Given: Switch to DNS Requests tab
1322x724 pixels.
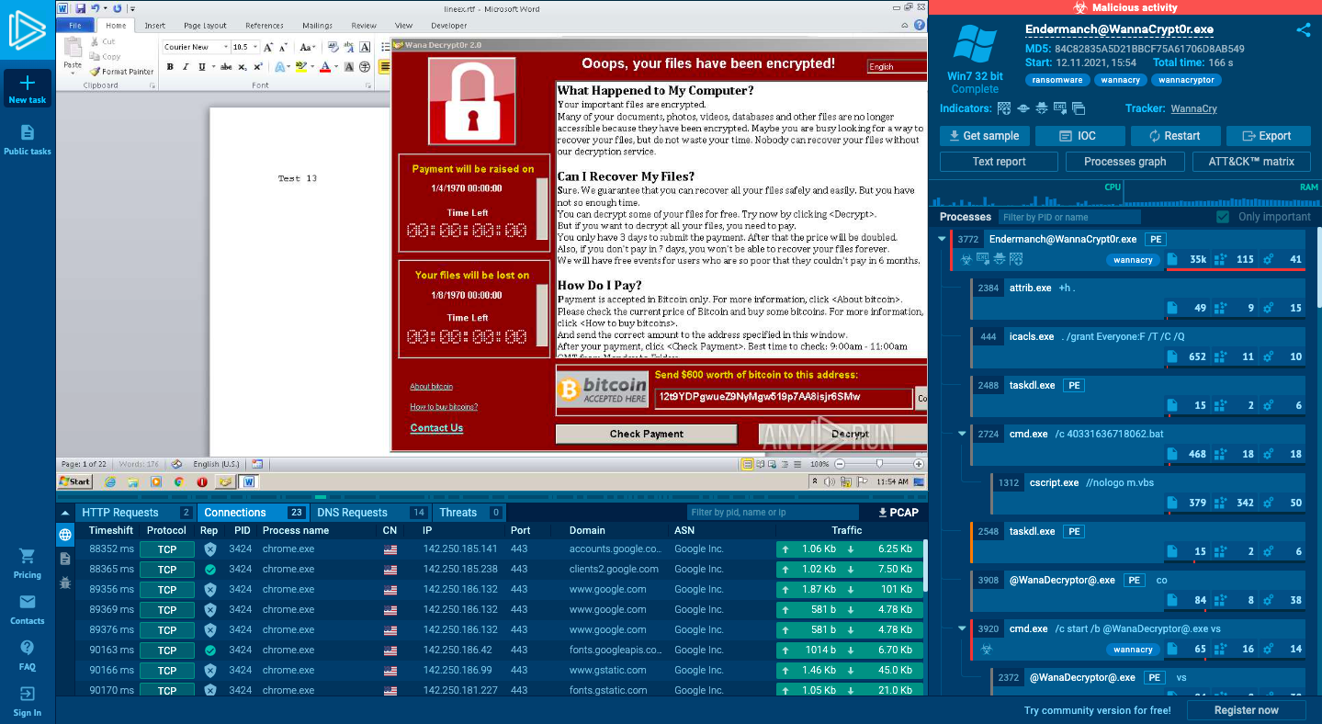Looking at the screenshot, I should 370,513.
